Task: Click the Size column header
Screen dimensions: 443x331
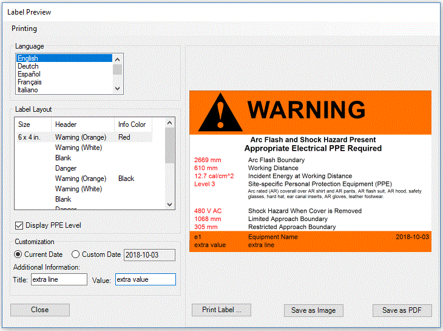Action: point(33,125)
